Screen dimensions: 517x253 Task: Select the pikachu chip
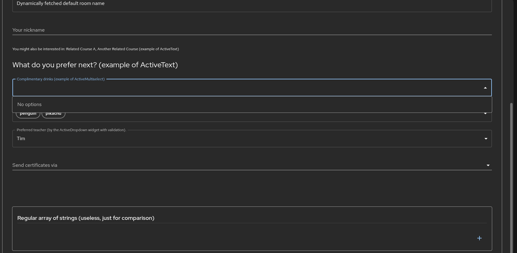point(53,114)
